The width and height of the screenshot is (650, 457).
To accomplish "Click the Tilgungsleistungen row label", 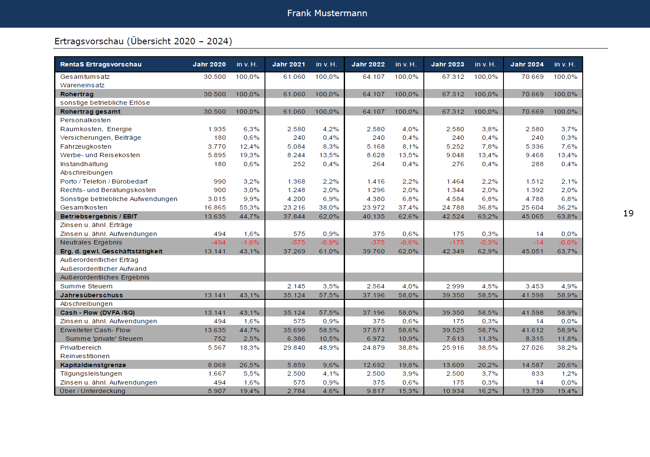I will click(x=91, y=374).
